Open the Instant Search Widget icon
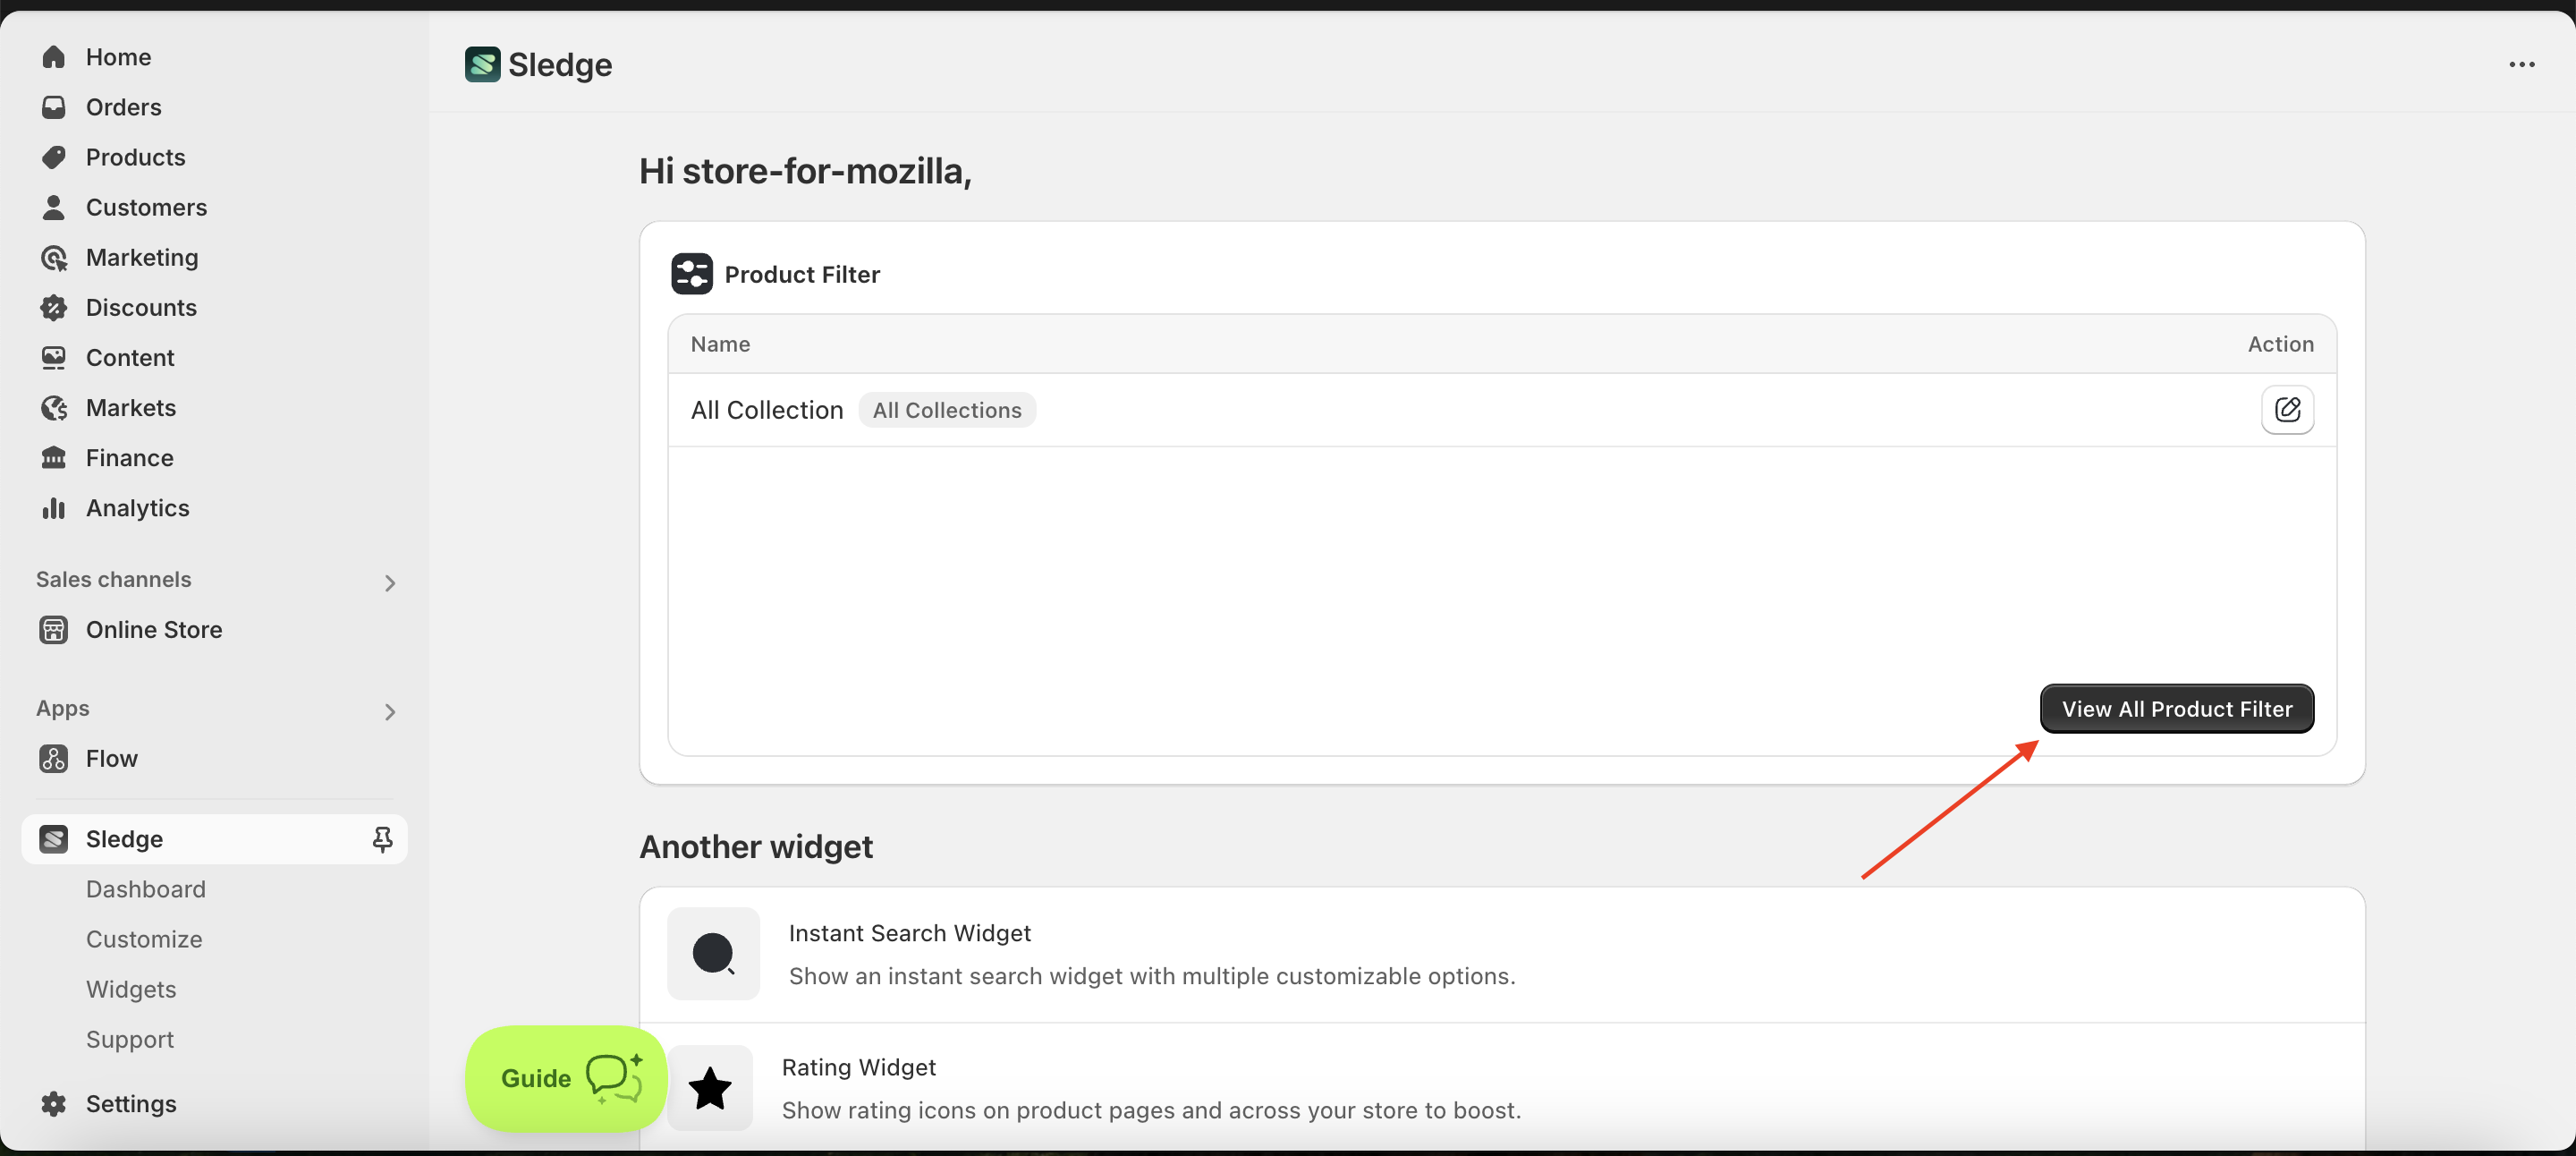2576x1156 pixels. 713,953
